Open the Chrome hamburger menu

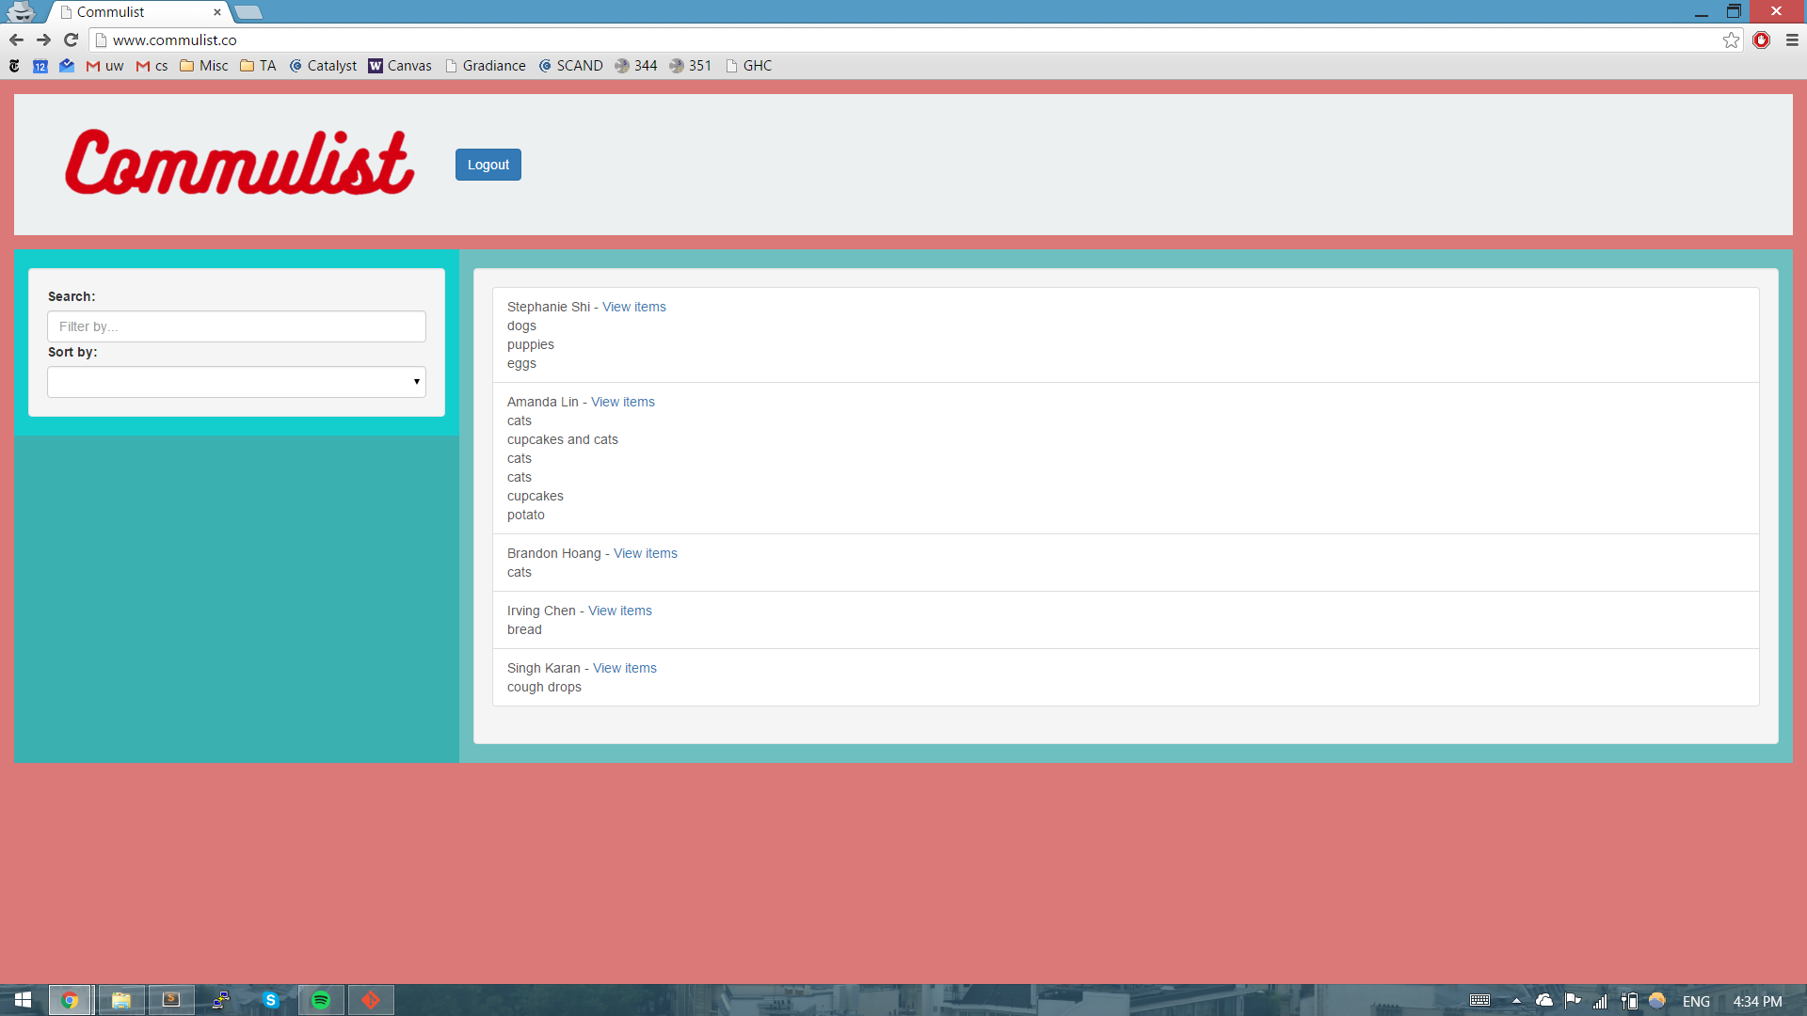pyautogui.click(x=1792, y=40)
